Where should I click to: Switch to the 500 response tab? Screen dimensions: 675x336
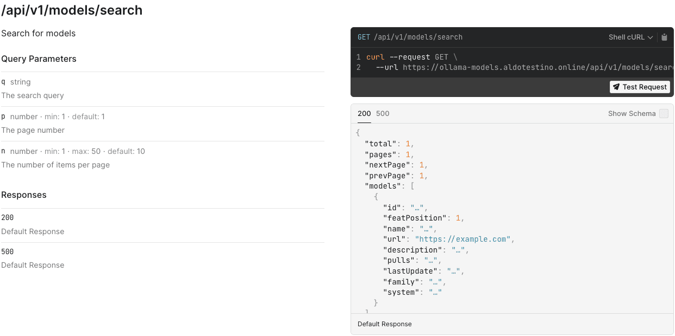click(383, 114)
